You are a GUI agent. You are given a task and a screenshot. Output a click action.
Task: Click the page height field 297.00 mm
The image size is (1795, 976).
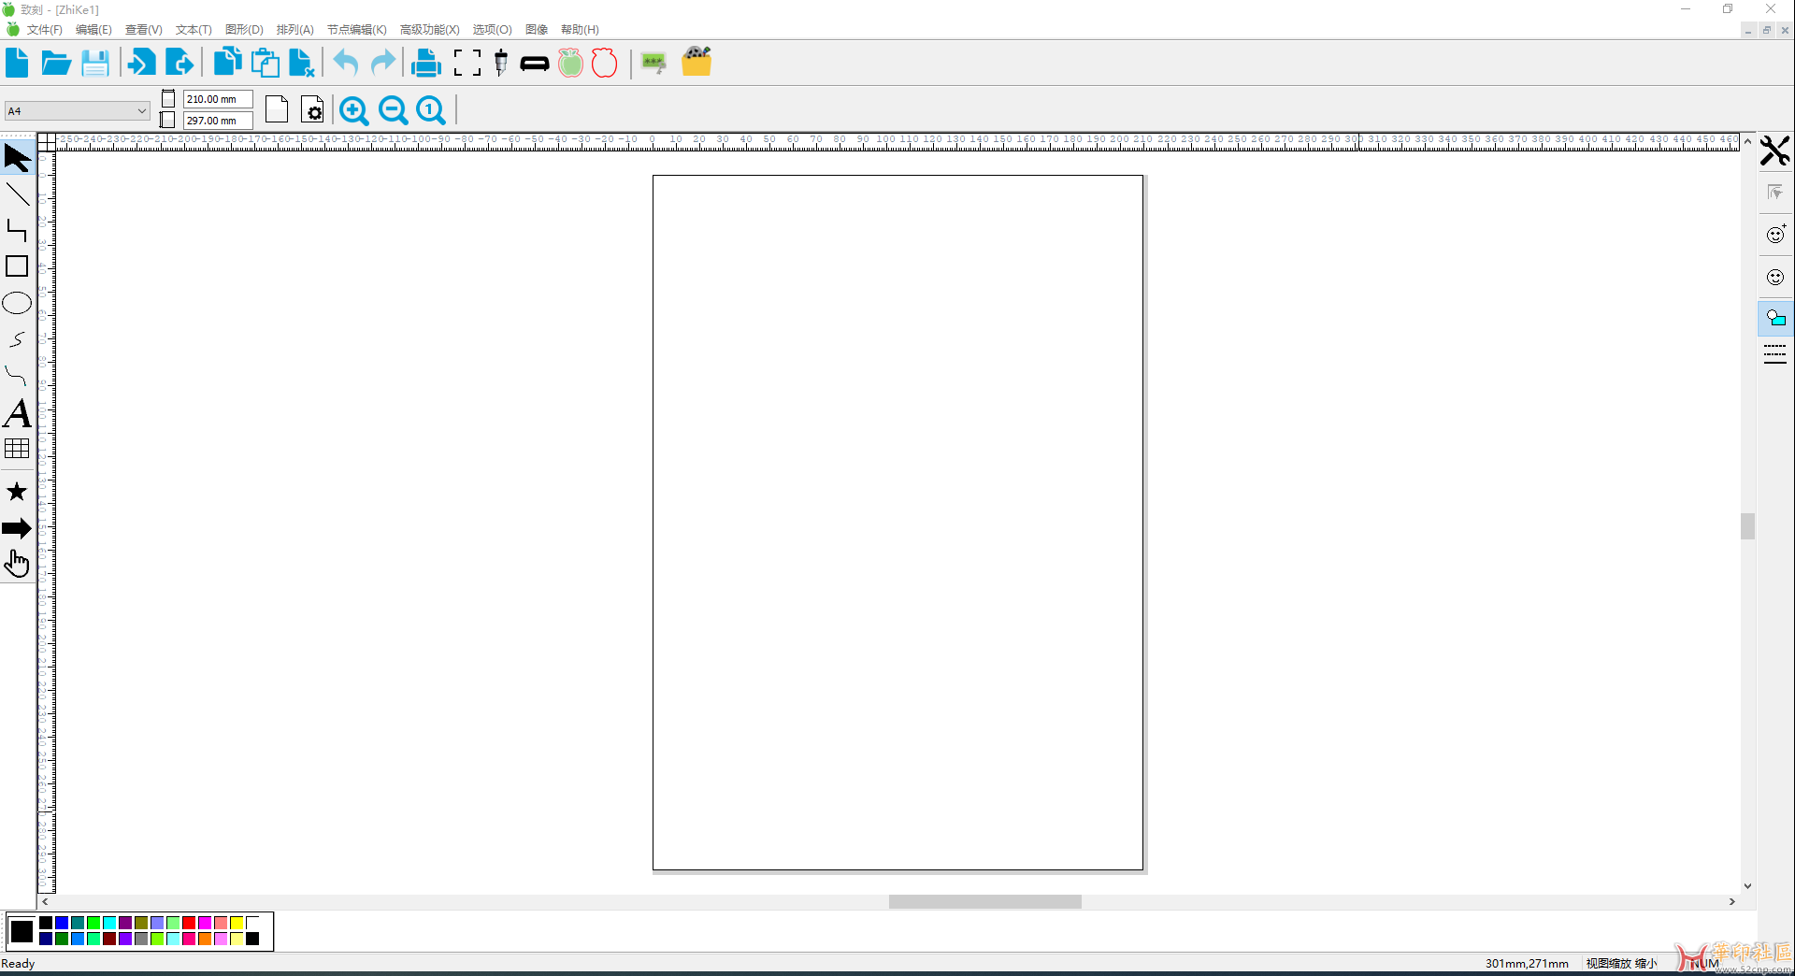[218, 121]
